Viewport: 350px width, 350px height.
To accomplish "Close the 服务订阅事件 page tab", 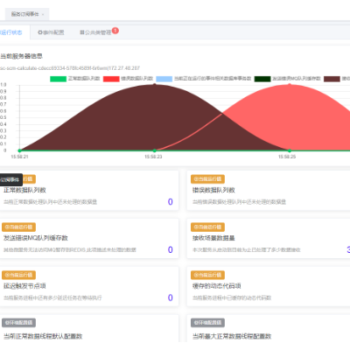I will 43,14.
